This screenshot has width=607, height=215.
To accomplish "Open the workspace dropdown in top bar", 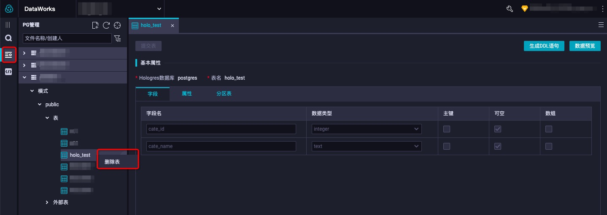I will 120,8.
